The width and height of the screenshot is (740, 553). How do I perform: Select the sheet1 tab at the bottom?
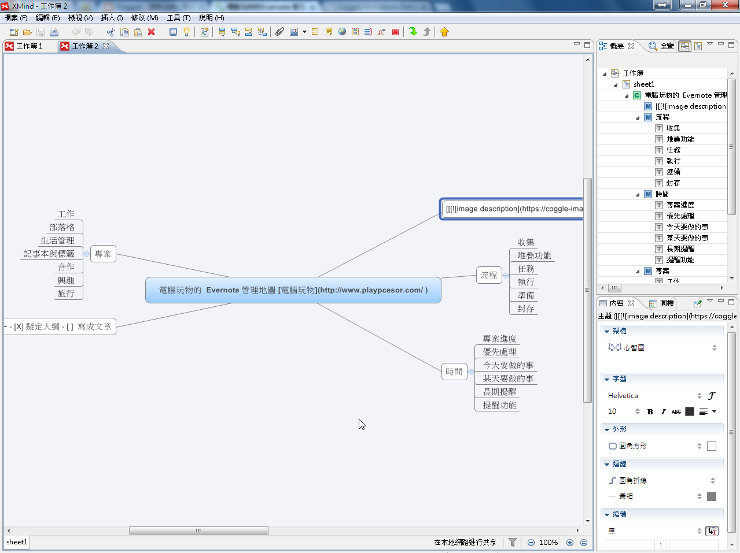17,542
